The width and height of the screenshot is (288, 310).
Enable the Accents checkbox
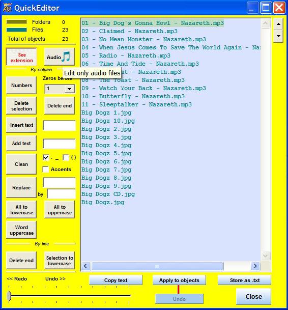46,169
